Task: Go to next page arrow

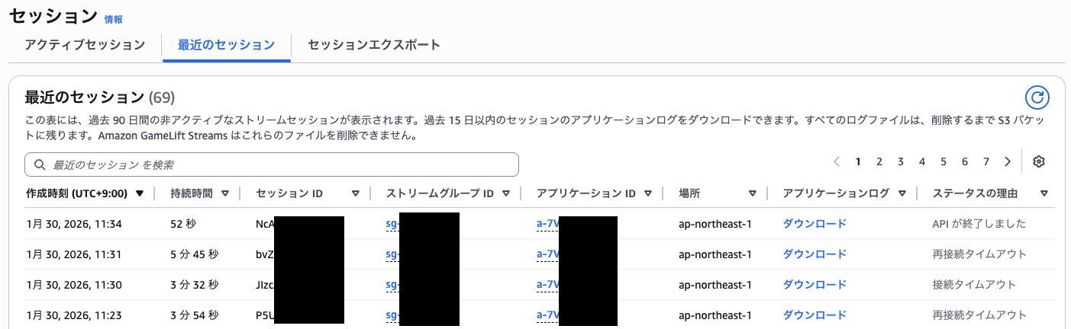Action: pyautogui.click(x=1008, y=161)
